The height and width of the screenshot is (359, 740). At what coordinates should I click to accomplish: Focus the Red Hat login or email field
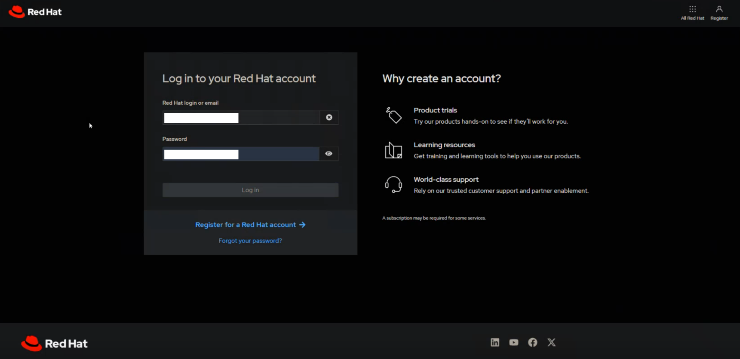[241, 117]
